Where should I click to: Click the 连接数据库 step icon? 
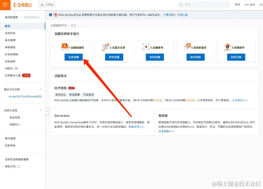coord(187,47)
